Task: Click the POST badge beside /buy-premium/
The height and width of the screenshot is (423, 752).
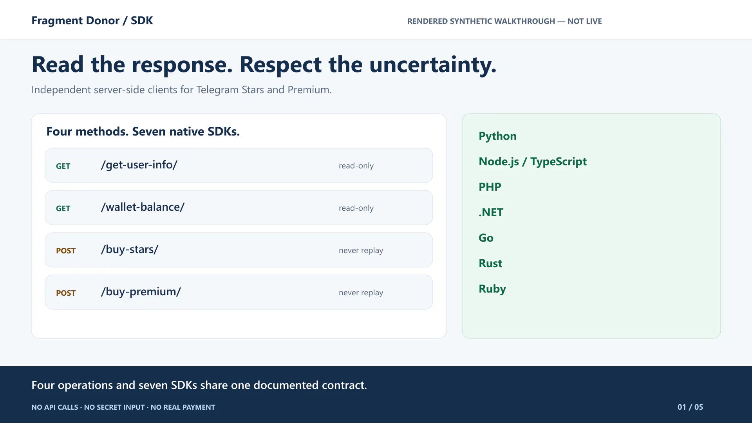Action: [66, 293]
